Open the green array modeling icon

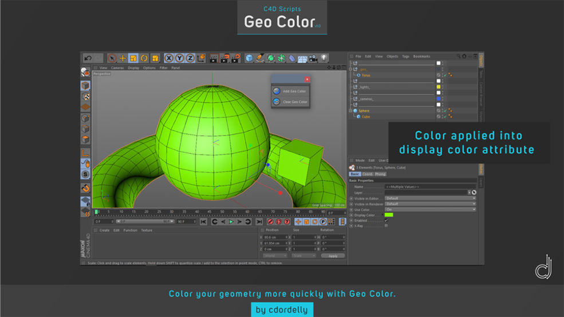click(x=281, y=58)
